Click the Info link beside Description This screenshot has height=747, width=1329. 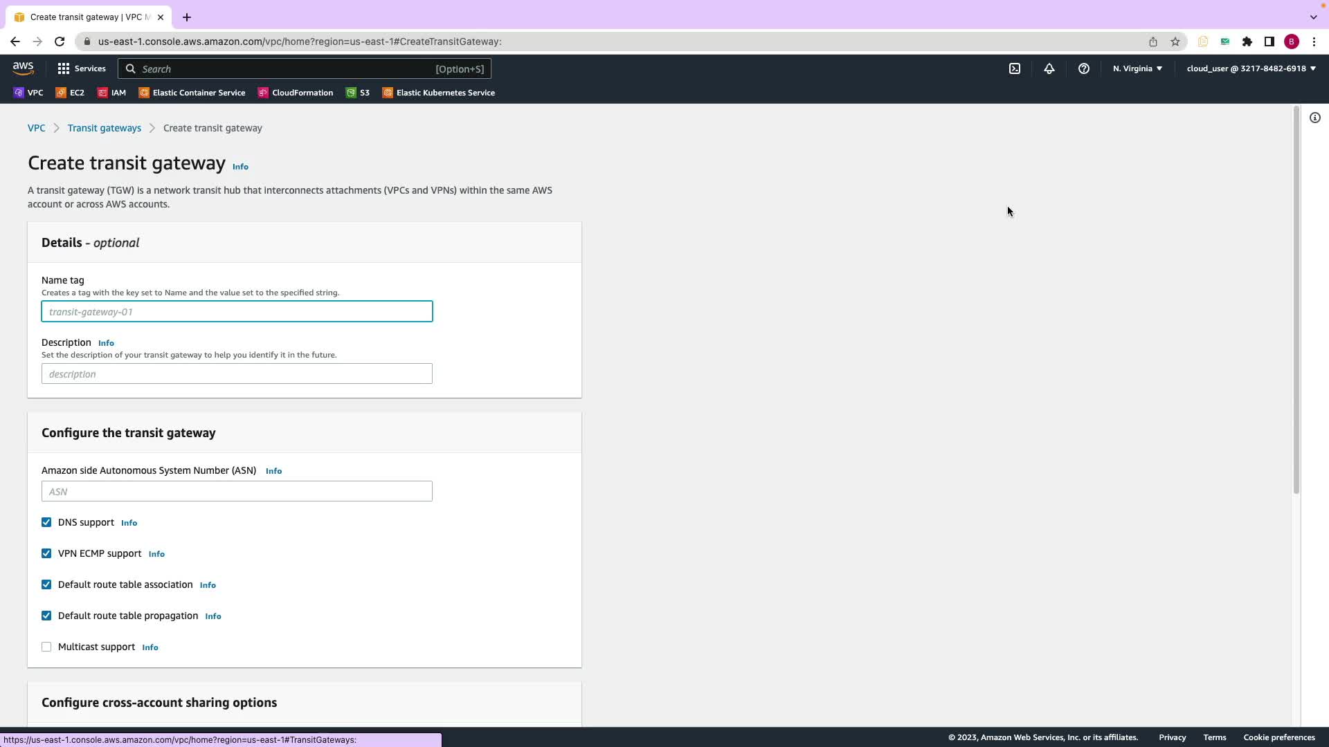(x=106, y=343)
